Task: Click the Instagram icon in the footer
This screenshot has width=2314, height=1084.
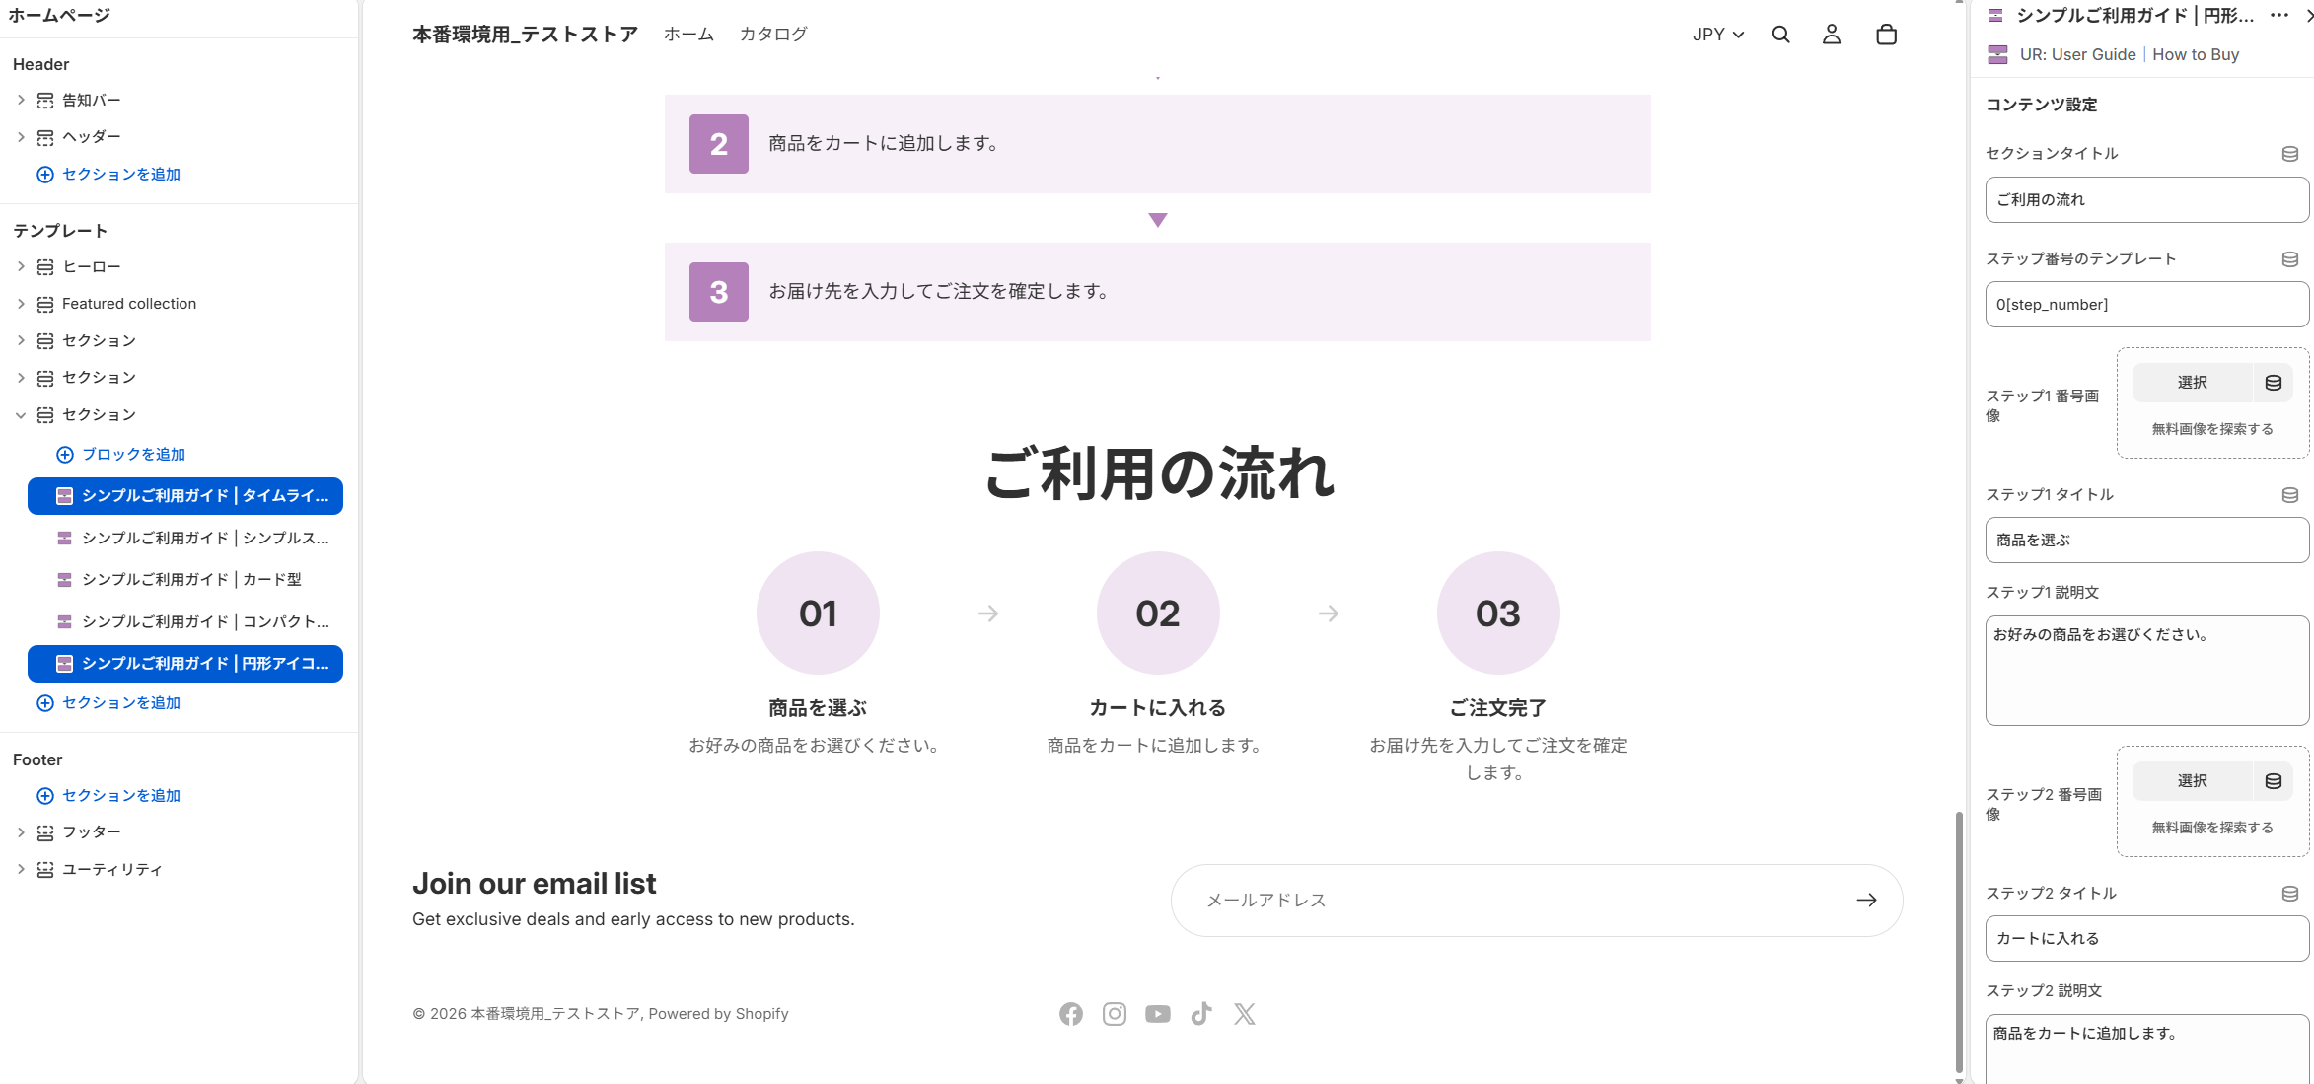Action: tap(1115, 1013)
